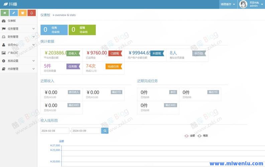
Task: Open 仪表板 in the sidebar
Action: coord(19,21)
